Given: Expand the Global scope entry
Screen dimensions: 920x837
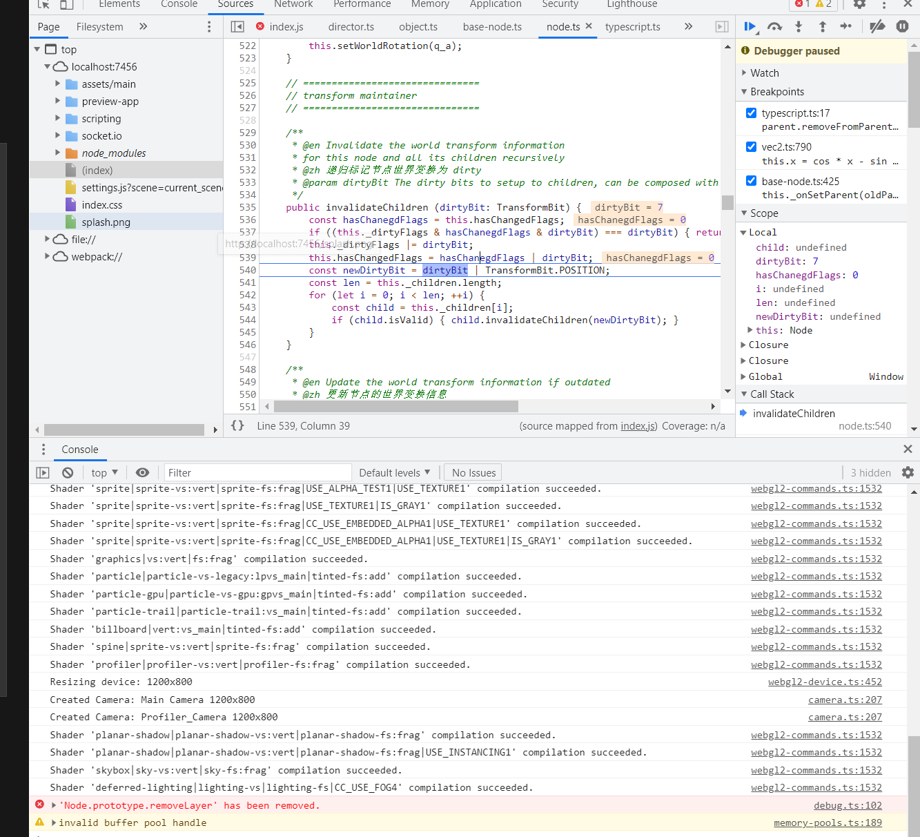Looking at the screenshot, I should 743,376.
